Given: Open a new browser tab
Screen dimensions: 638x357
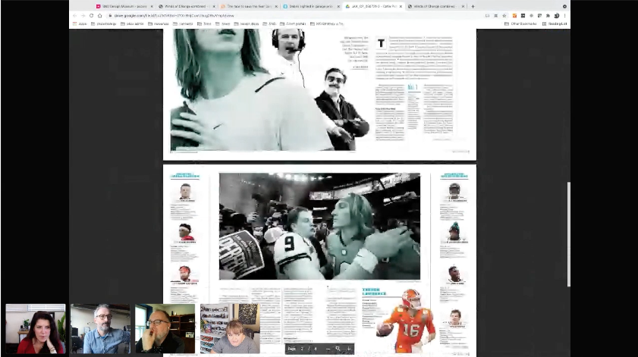Looking at the screenshot, I should click(x=473, y=6).
